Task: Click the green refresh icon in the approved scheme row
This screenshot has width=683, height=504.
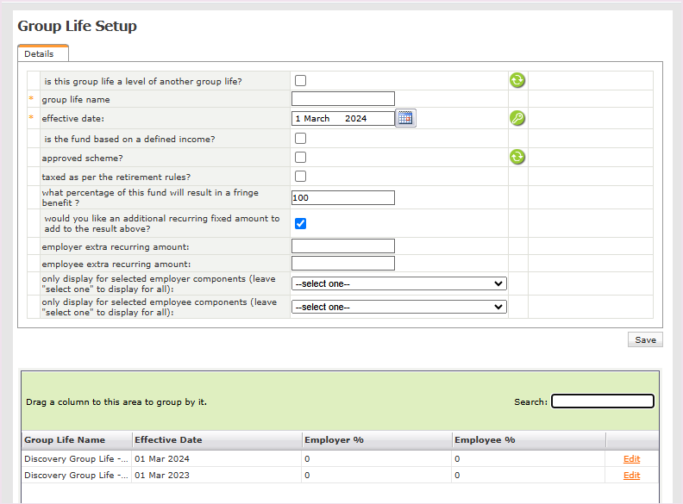Action: click(x=517, y=157)
